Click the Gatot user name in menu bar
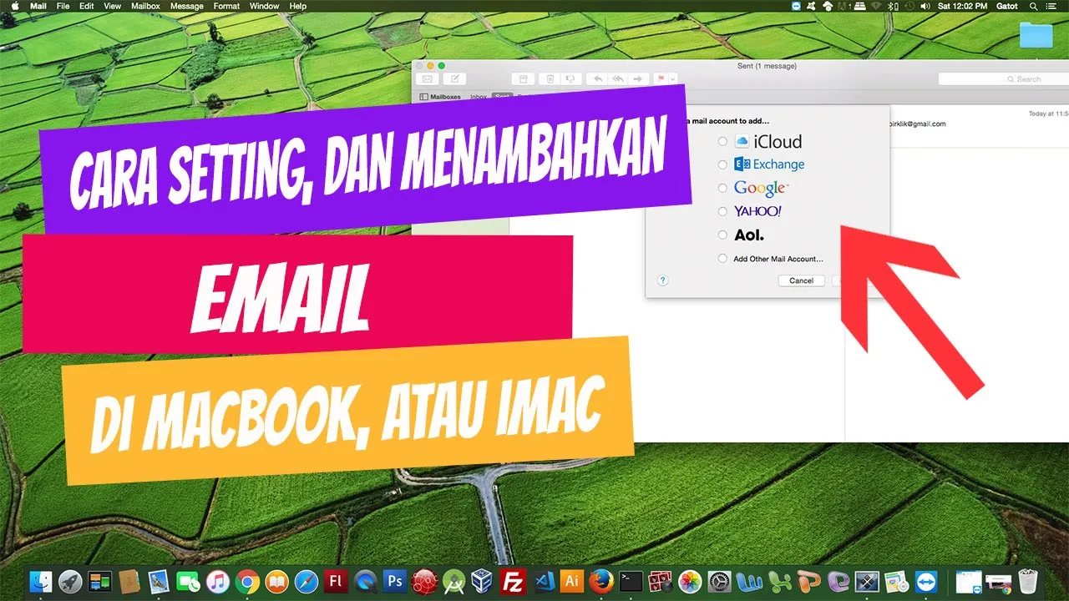This screenshot has height=601, width=1069. click(x=1008, y=6)
